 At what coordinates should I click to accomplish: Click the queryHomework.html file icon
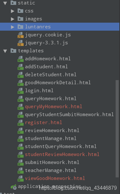tap(20, 99)
